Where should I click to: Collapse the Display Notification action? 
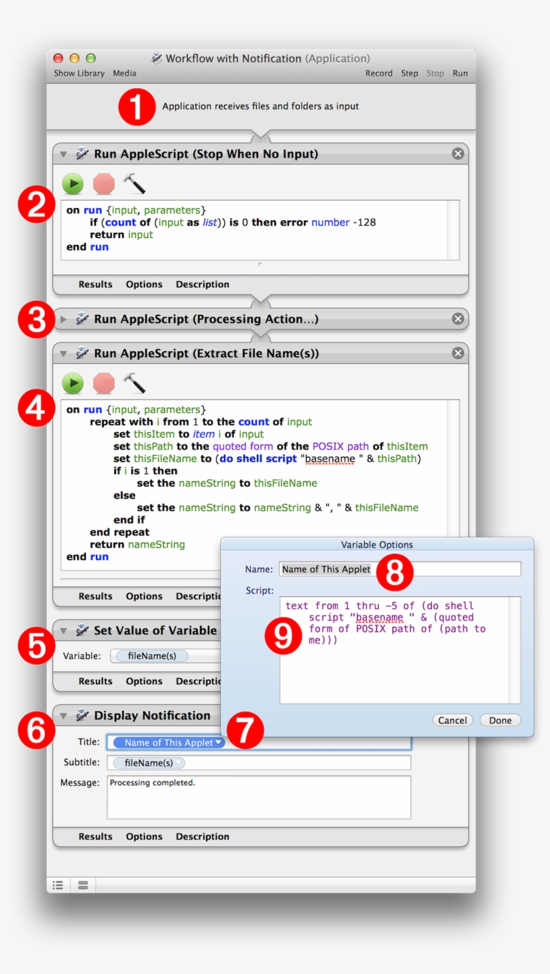coord(64,716)
